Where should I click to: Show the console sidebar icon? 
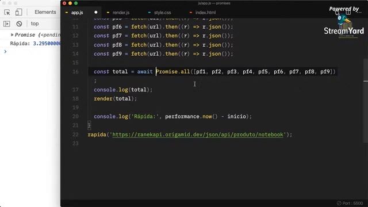[7, 24]
